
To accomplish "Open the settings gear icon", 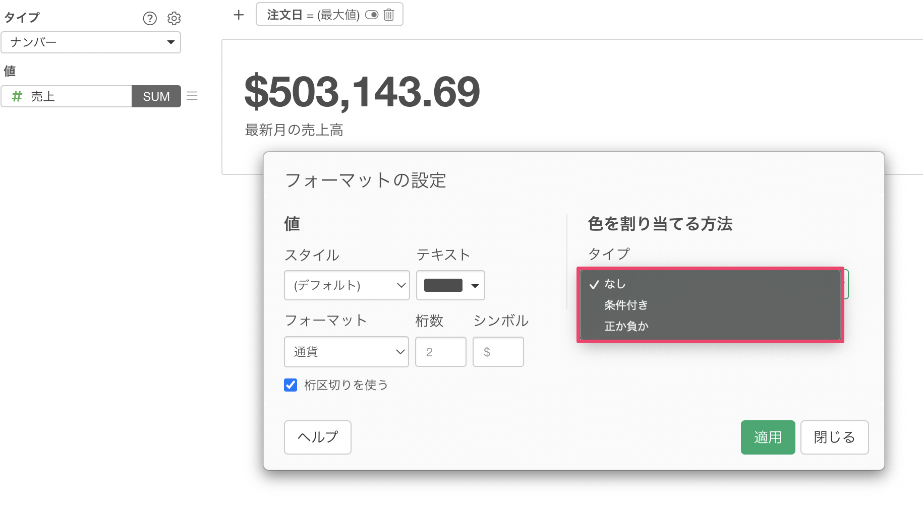I will click(174, 19).
